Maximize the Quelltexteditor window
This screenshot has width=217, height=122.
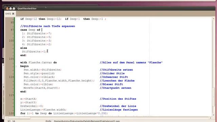point(14,8)
